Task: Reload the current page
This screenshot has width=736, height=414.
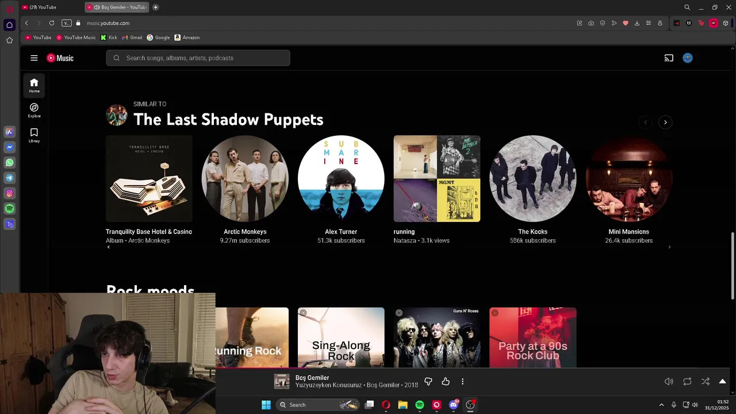Action: pos(52,23)
